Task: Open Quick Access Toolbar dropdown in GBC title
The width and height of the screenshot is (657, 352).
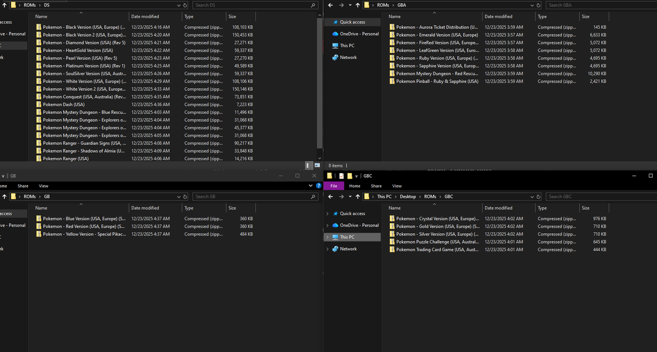Action: (x=357, y=176)
